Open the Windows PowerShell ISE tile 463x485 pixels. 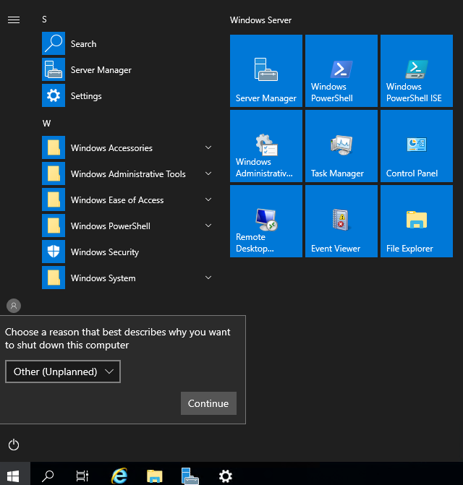coord(417,71)
